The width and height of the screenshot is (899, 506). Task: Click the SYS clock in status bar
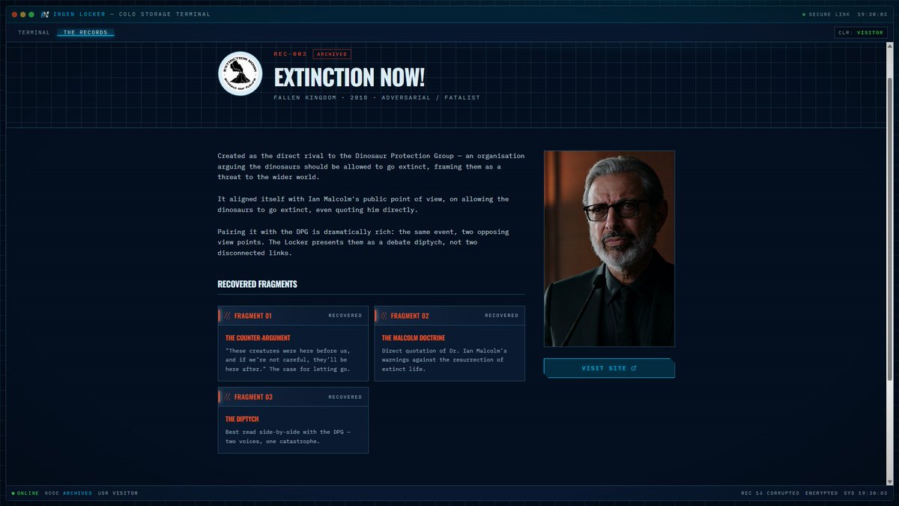coord(865,493)
